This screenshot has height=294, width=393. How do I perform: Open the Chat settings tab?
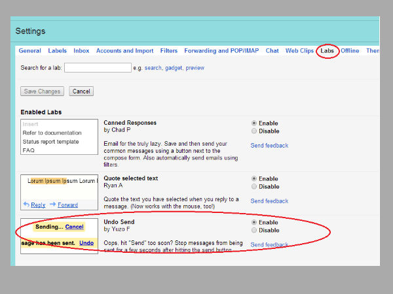click(272, 51)
